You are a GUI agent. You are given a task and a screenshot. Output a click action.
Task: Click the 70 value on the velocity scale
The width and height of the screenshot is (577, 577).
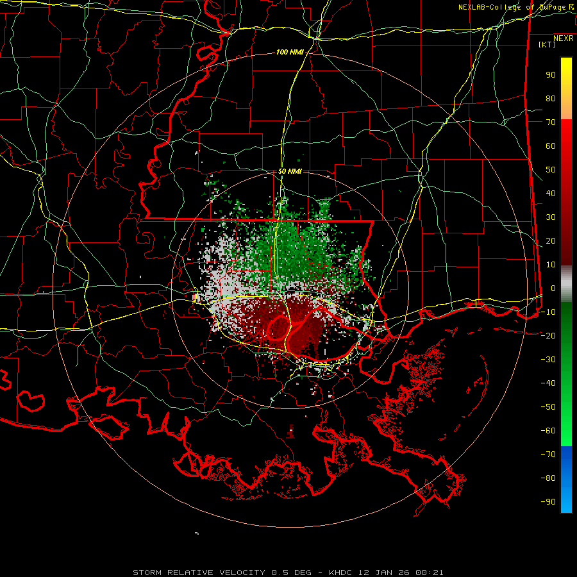pos(551,122)
